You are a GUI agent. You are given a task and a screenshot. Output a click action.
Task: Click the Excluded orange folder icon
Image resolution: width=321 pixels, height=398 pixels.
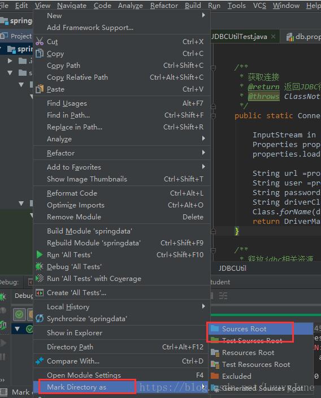[215, 376]
